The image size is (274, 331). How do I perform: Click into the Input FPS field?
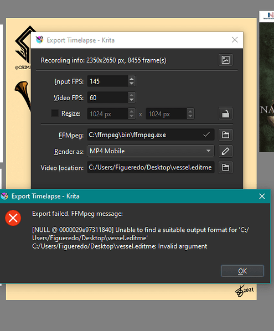107,81
